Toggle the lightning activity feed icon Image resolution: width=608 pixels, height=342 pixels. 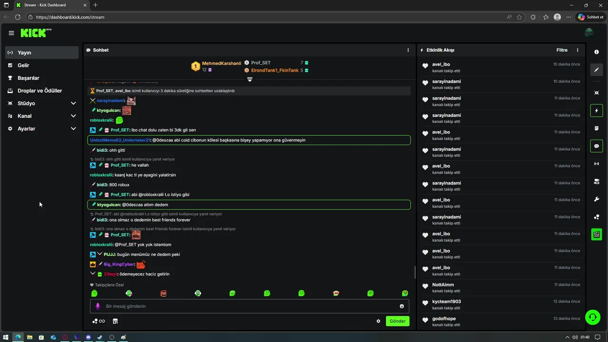pyautogui.click(x=597, y=111)
